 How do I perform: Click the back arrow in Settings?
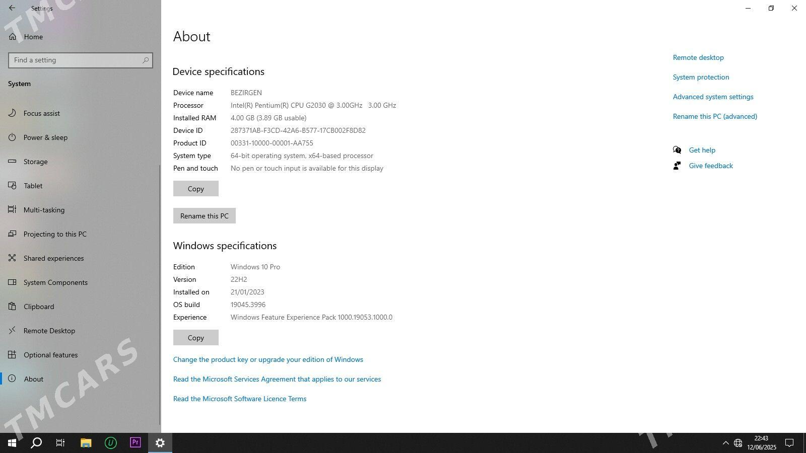point(12,8)
